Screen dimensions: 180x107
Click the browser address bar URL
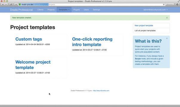point(38,4)
